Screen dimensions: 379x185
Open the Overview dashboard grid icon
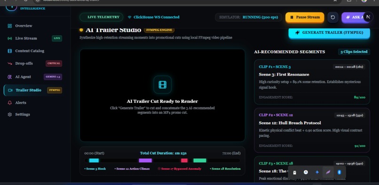point(10,26)
